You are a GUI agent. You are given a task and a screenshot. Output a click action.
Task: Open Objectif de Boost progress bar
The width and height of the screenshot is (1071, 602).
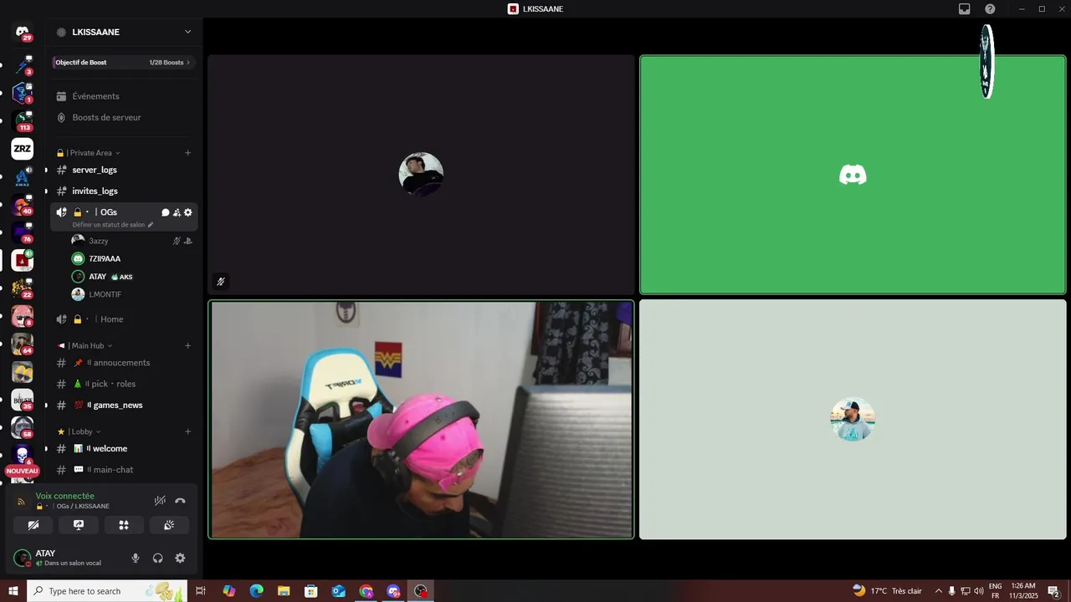tap(124, 63)
